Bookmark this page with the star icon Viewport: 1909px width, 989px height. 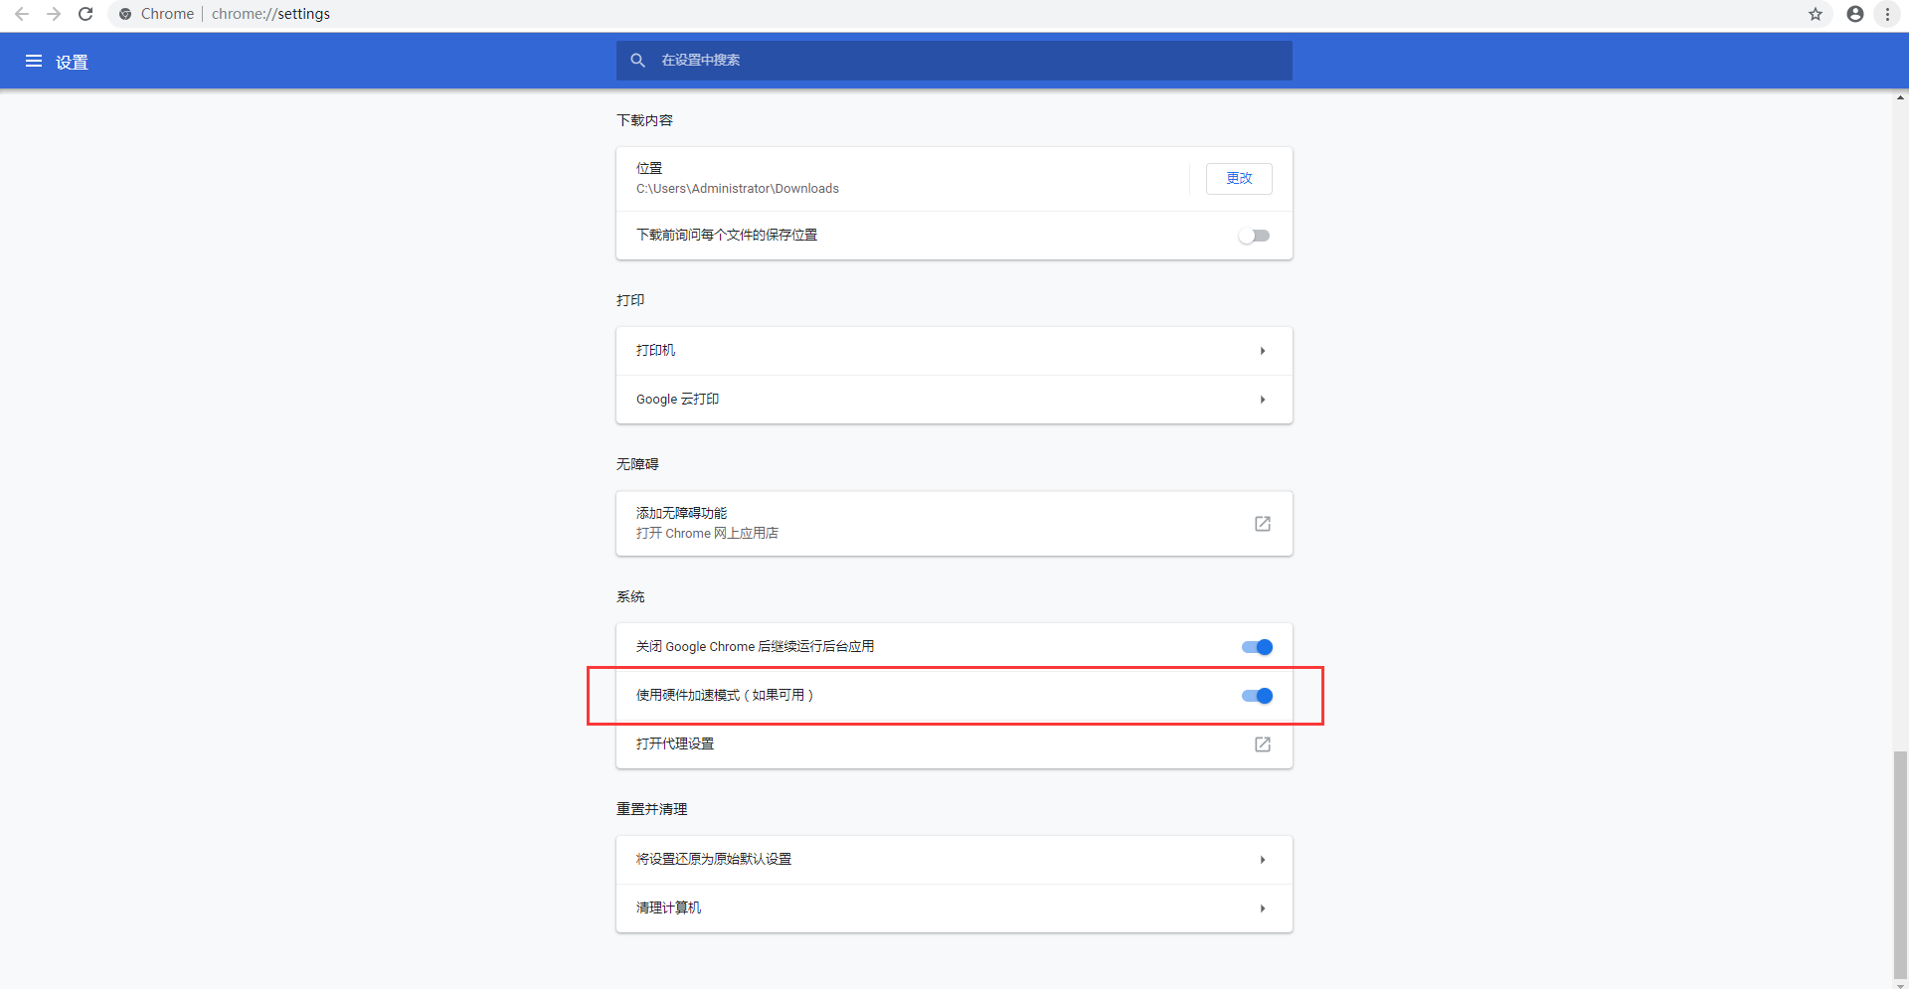pos(1816,14)
